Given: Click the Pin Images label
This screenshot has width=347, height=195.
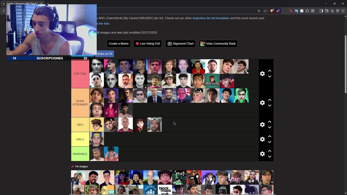Looking at the screenshot, I should [81, 167].
